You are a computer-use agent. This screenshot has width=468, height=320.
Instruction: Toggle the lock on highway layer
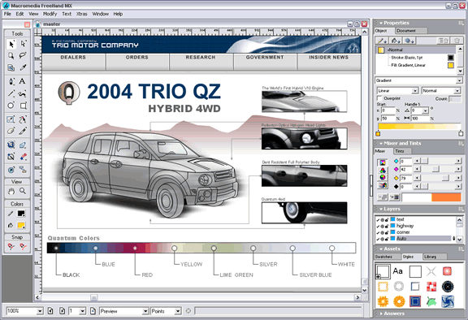(x=387, y=226)
